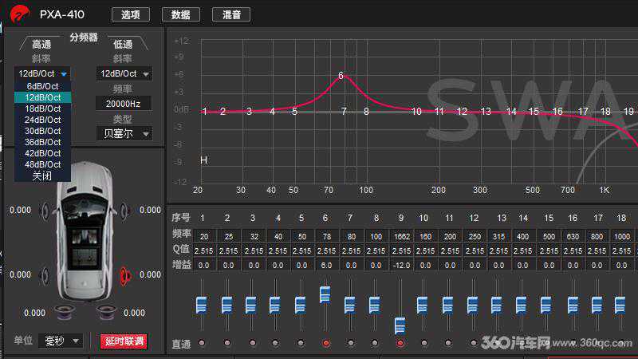Click the red 延时联调 button
638x359 pixels.
coord(124,341)
